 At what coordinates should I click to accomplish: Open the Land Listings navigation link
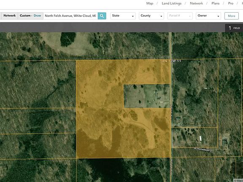pyautogui.click(x=172, y=3)
